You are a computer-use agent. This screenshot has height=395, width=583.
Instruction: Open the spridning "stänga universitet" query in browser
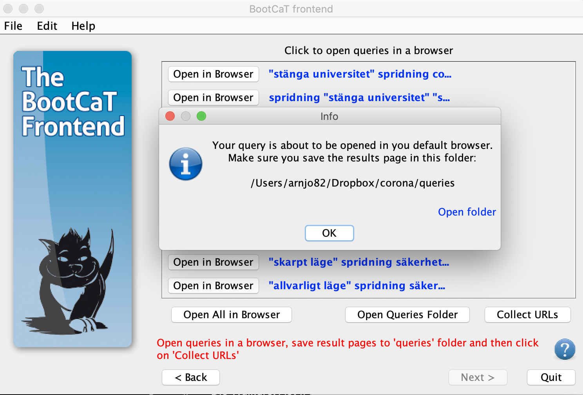pos(214,98)
